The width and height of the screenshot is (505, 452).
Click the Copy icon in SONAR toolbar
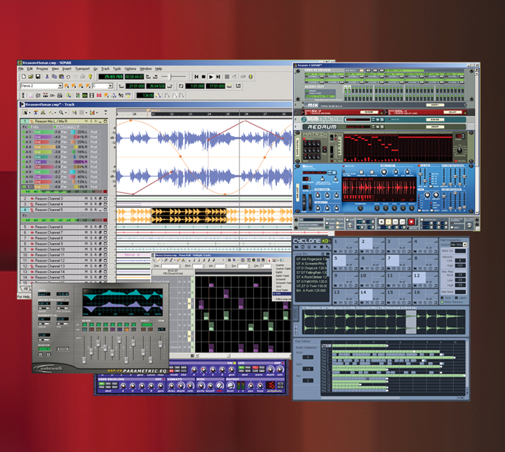coord(54,77)
